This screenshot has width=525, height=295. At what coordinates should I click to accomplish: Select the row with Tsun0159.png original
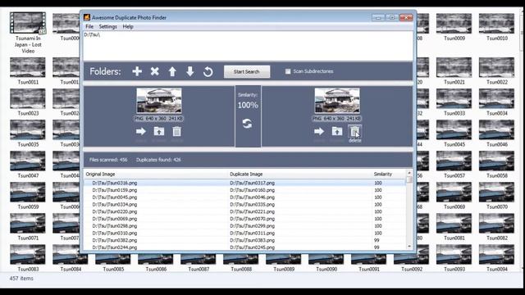coord(244,190)
